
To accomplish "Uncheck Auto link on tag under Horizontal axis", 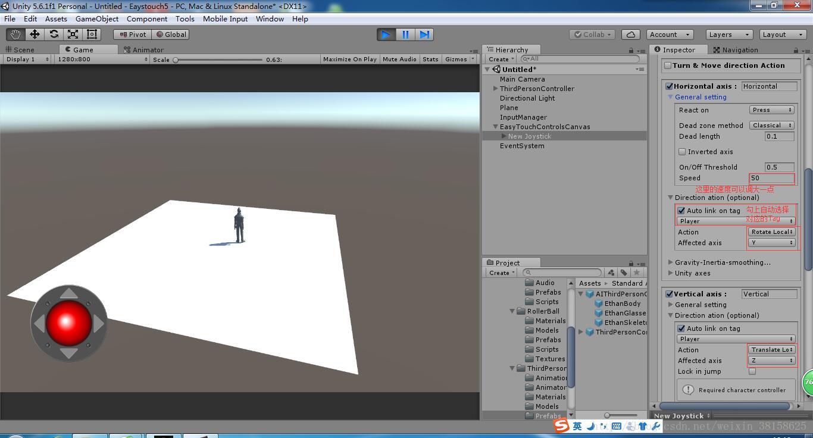I will [681, 211].
